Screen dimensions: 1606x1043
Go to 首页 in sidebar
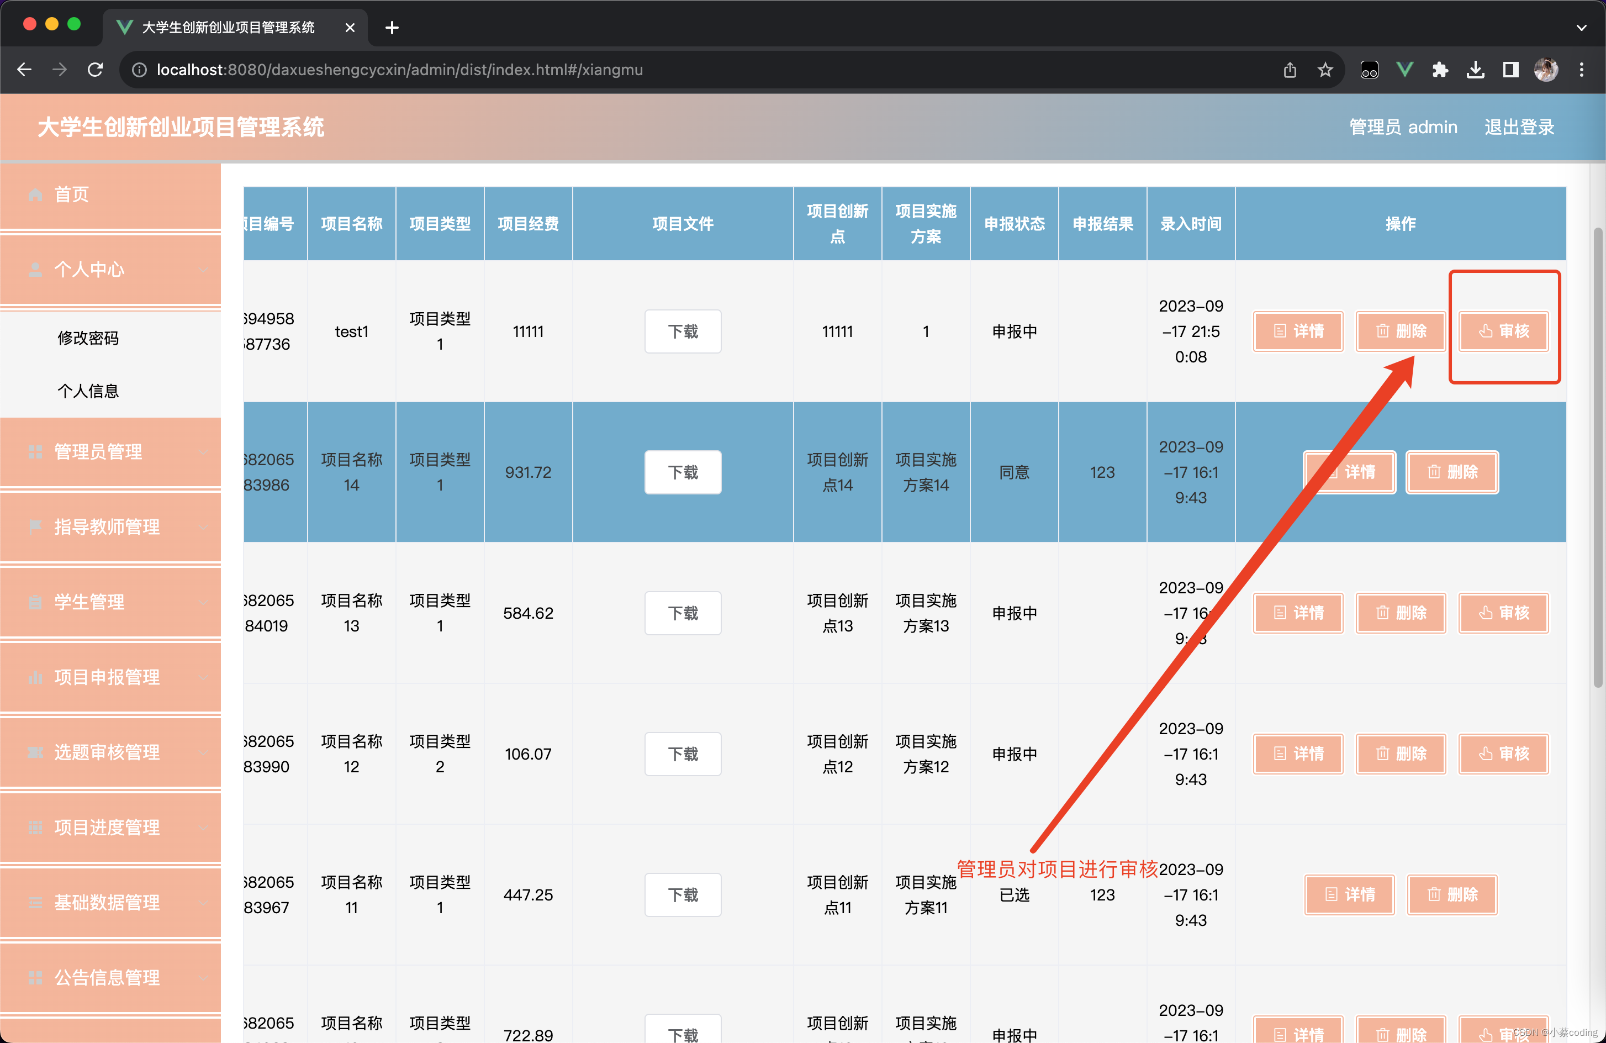(72, 194)
